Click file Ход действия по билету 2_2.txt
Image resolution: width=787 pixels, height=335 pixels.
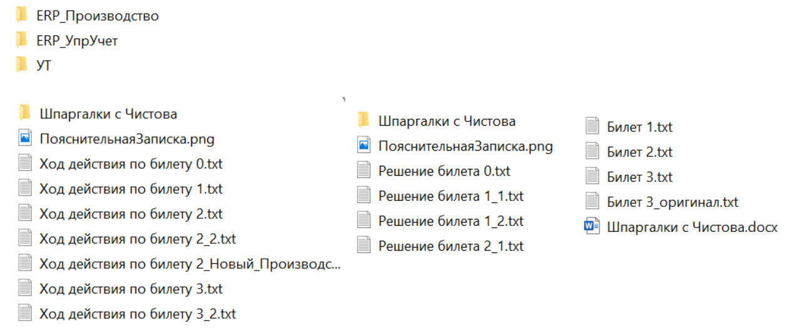[137, 239]
